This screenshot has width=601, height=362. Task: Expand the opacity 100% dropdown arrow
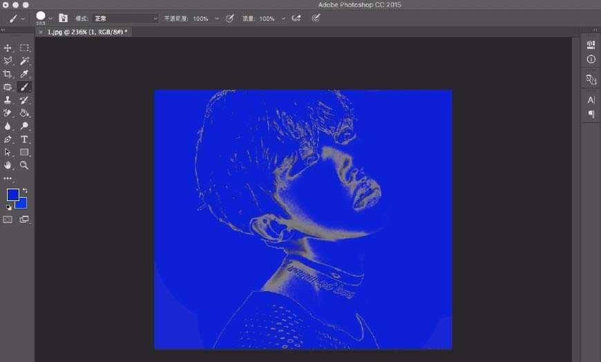coord(217,19)
